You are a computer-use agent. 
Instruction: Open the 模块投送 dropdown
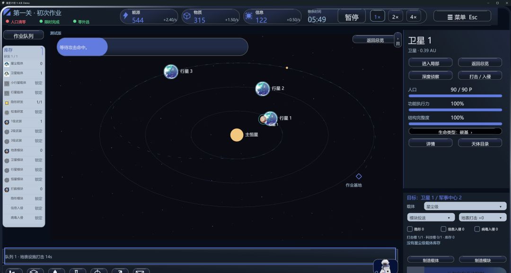pyautogui.click(x=431, y=218)
